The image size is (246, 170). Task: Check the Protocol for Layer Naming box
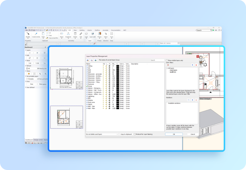[x=135, y=134]
